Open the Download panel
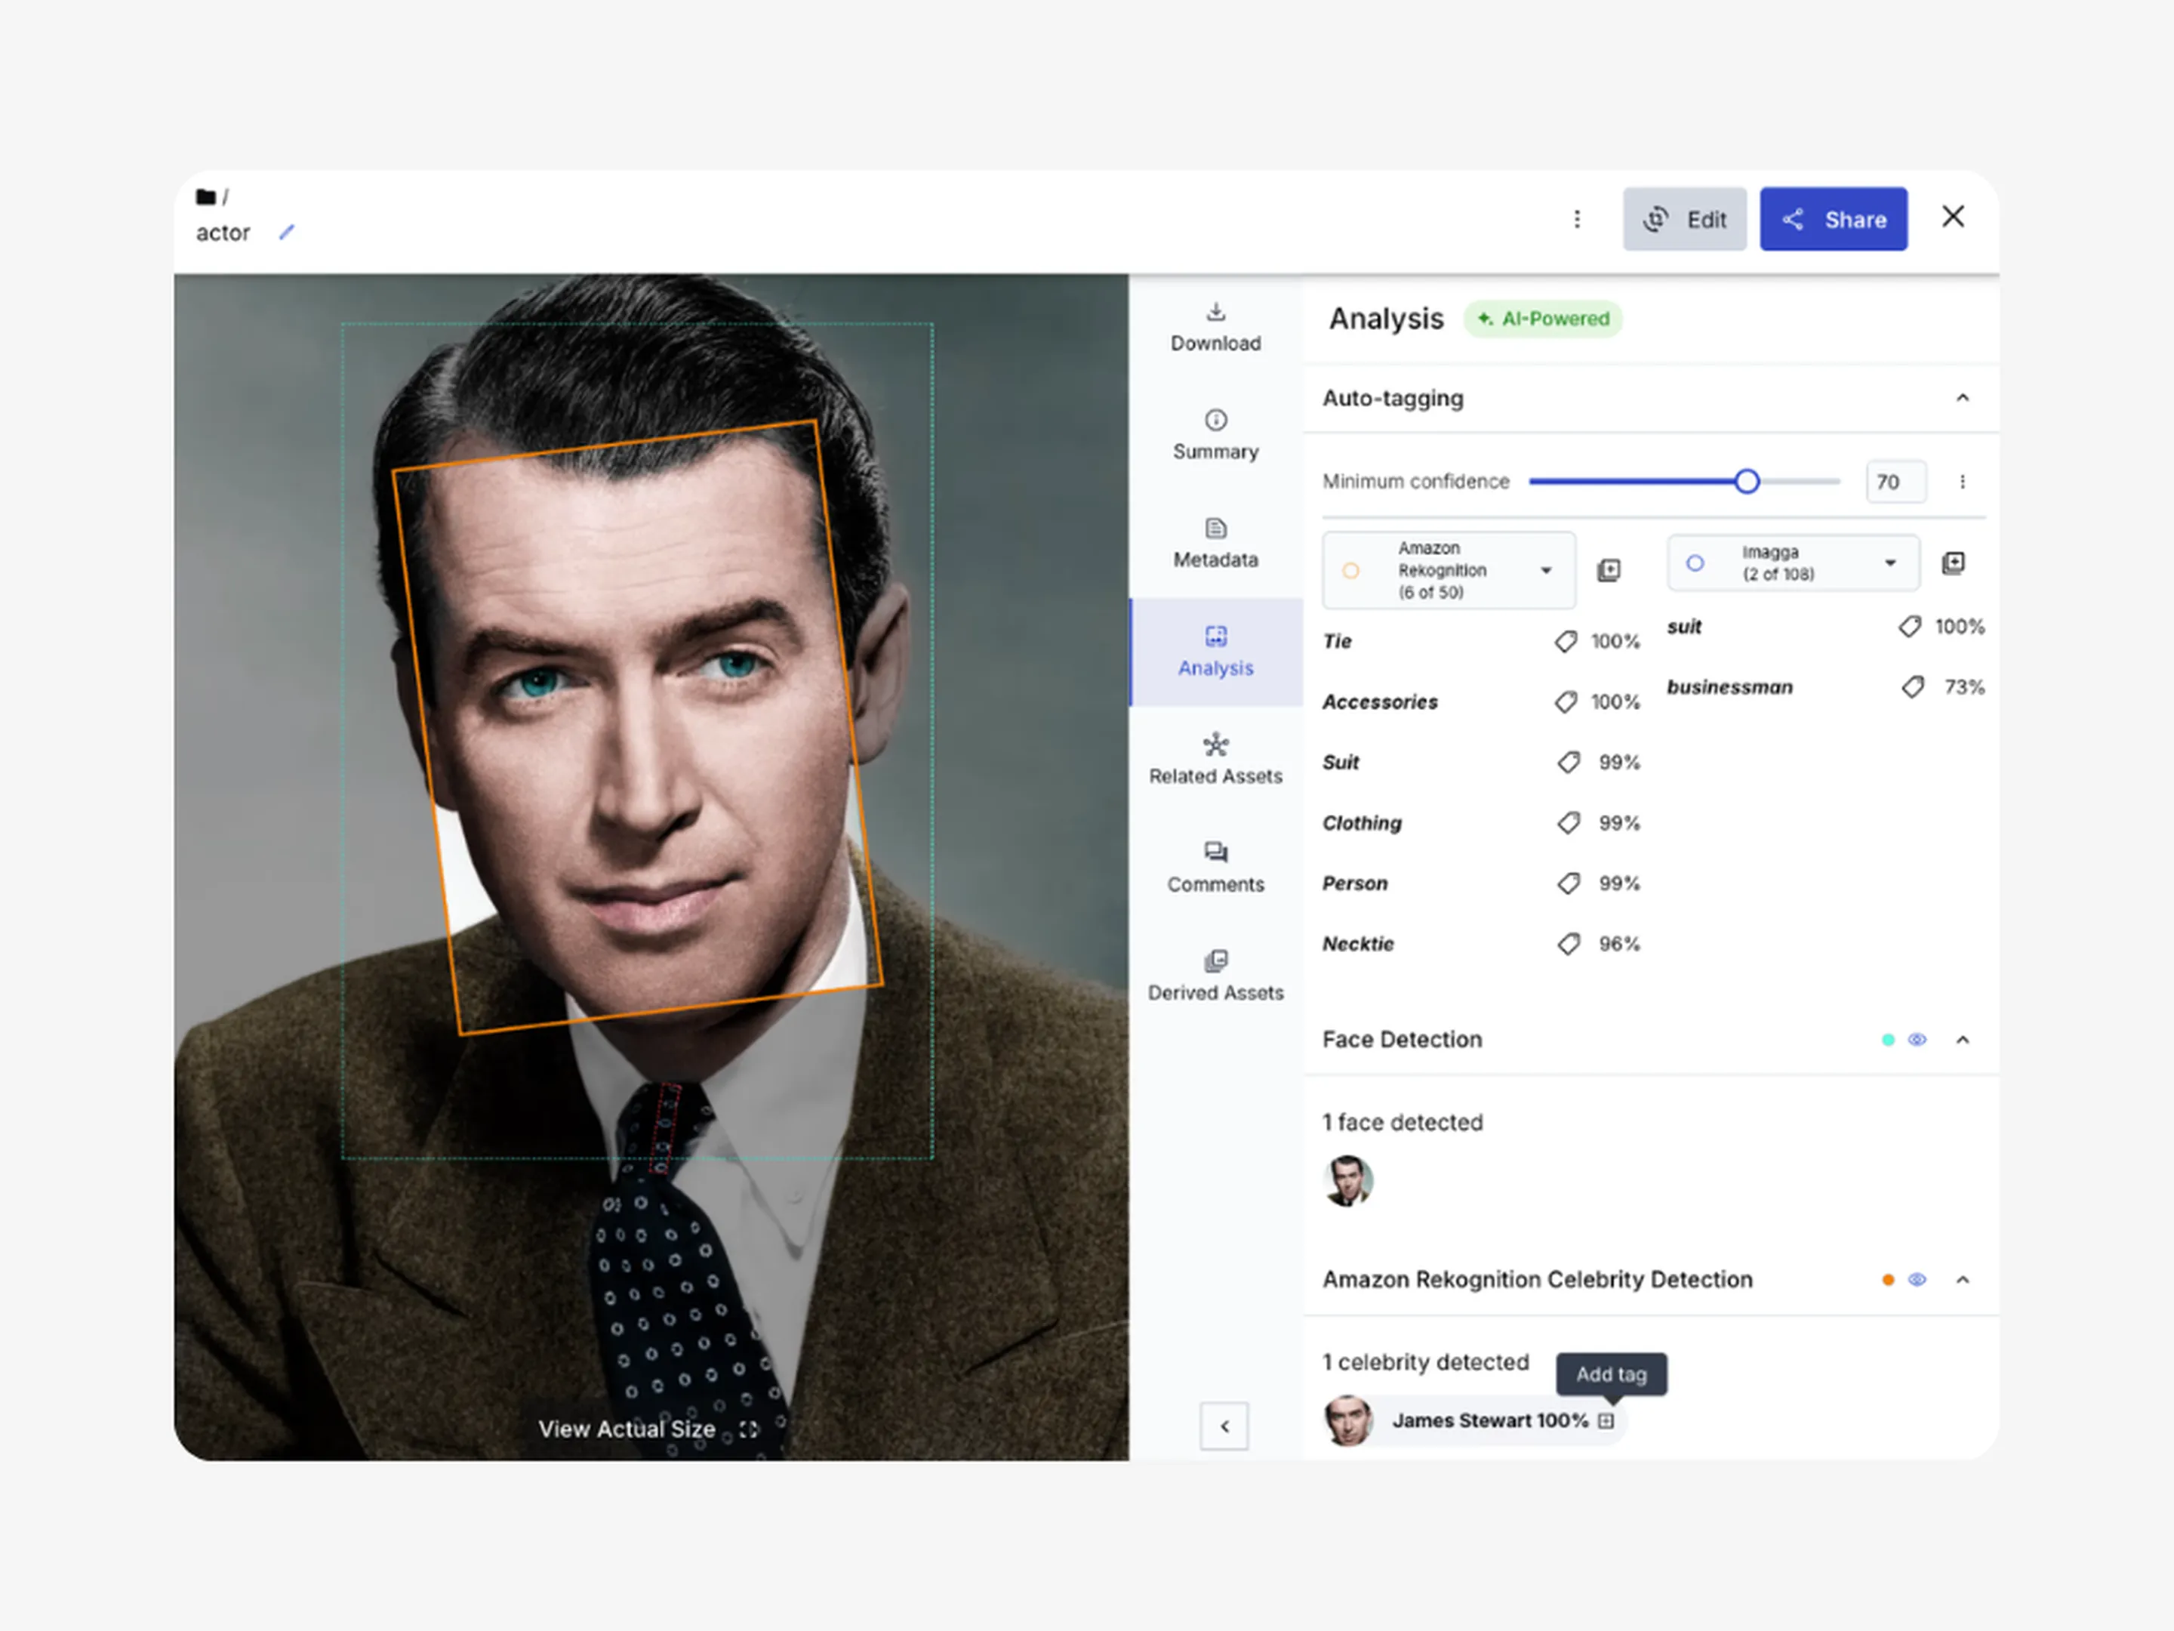 point(1216,328)
